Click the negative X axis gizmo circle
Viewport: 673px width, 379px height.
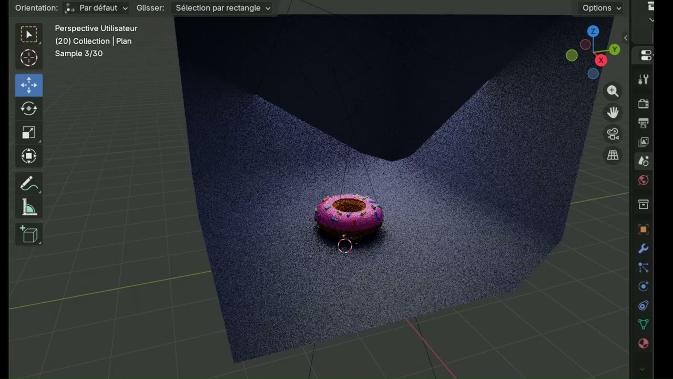(585, 45)
